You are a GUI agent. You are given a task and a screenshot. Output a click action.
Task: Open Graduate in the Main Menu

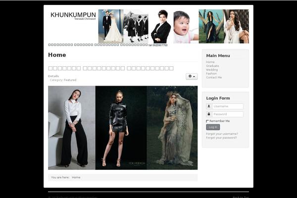click(x=212, y=66)
